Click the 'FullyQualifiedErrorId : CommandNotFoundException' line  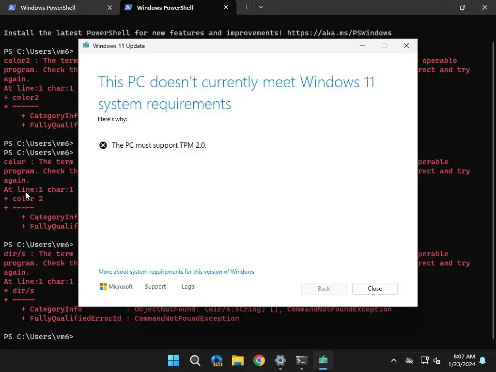pyautogui.click(x=130, y=318)
